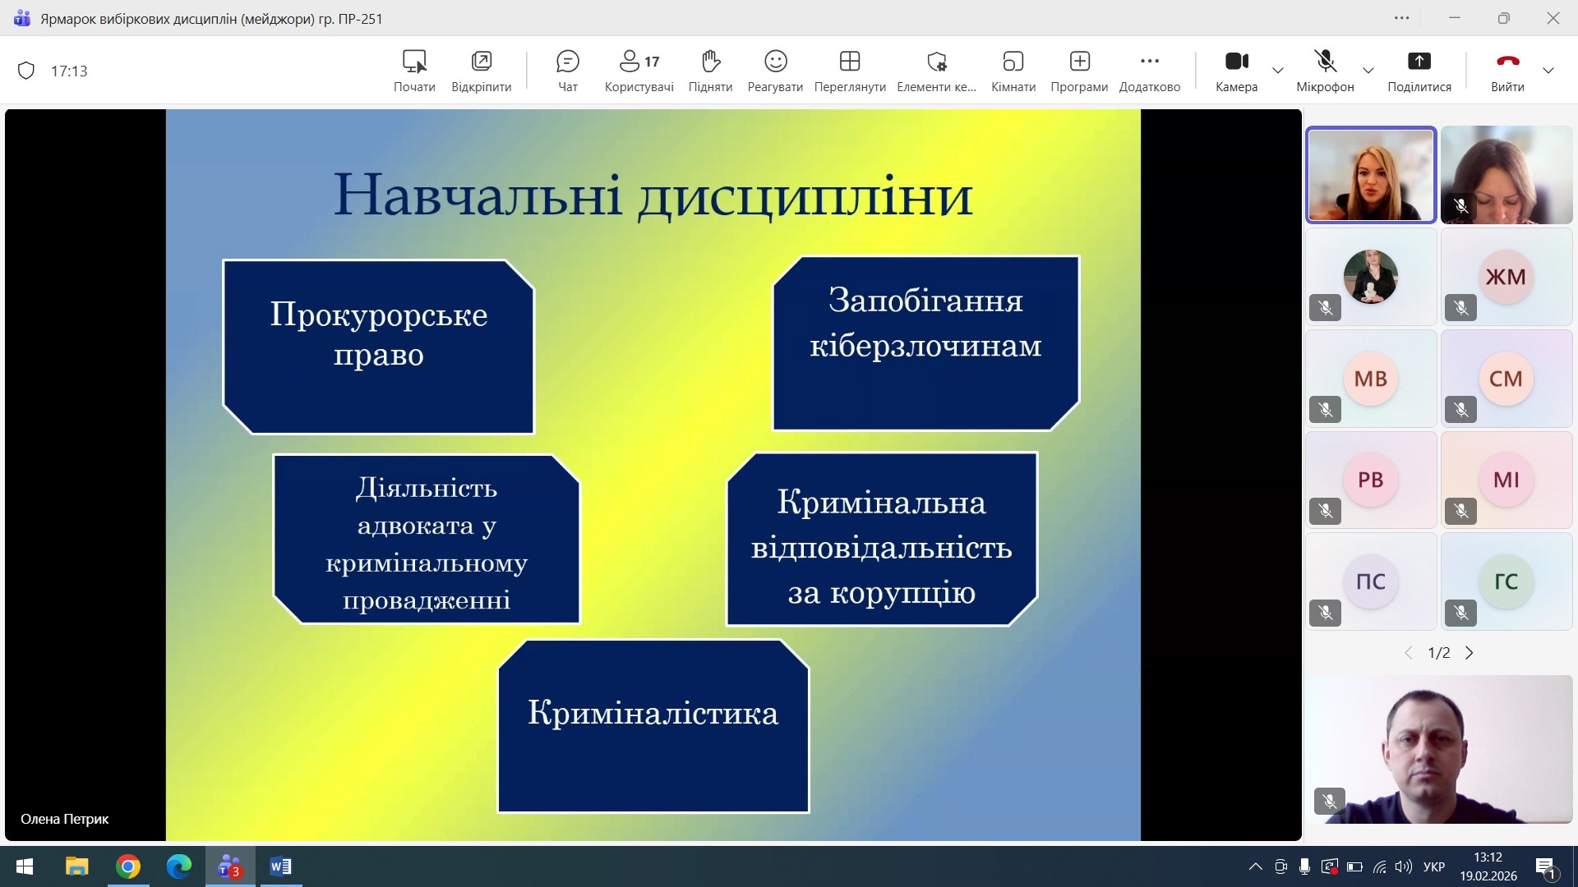Open Реагувати reactions menu
Viewport: 1578px width, 887px height.
[775, 70]
